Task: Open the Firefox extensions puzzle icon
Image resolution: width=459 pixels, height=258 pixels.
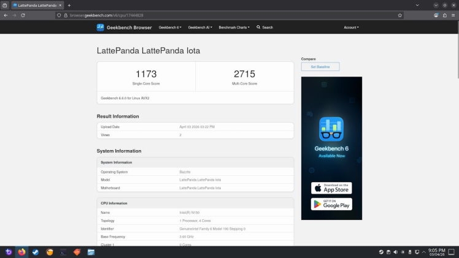Action: pos(445,15)
